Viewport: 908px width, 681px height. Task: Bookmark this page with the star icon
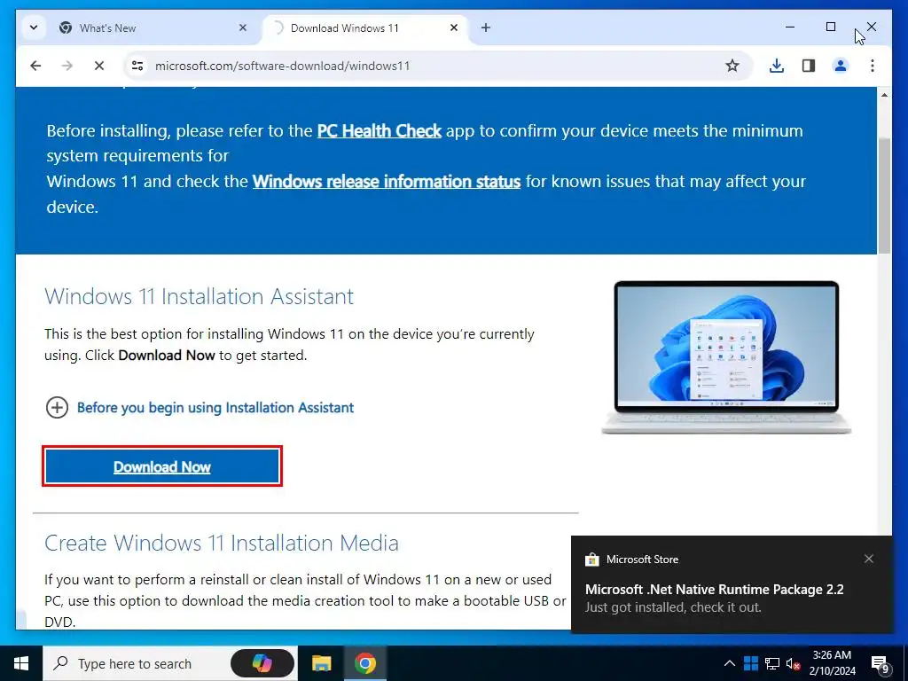click(x=732, y=66)
